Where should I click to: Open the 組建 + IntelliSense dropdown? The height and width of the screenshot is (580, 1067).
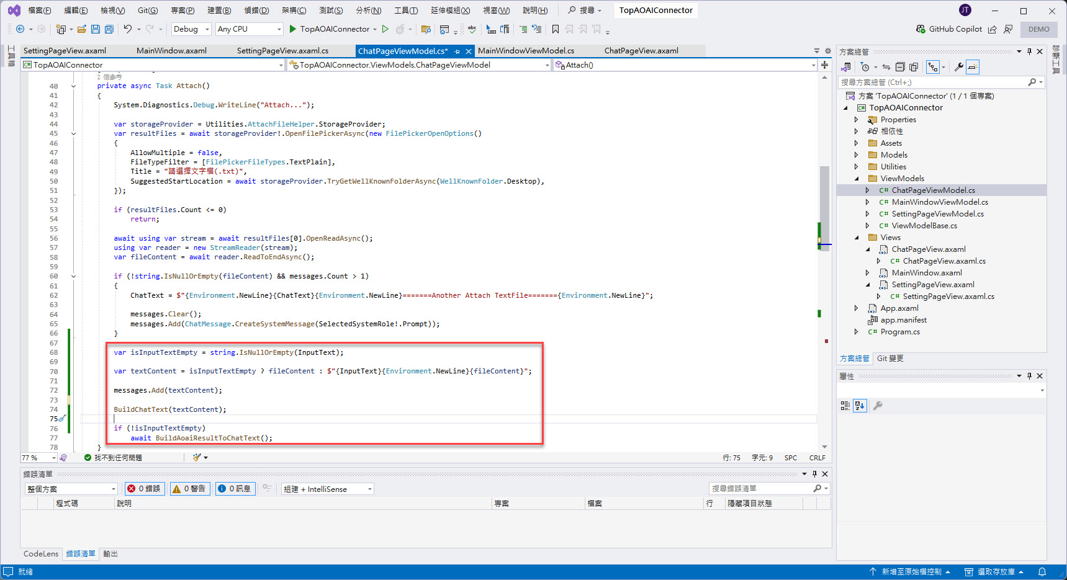pyautogui.click(x=328, y=489)
